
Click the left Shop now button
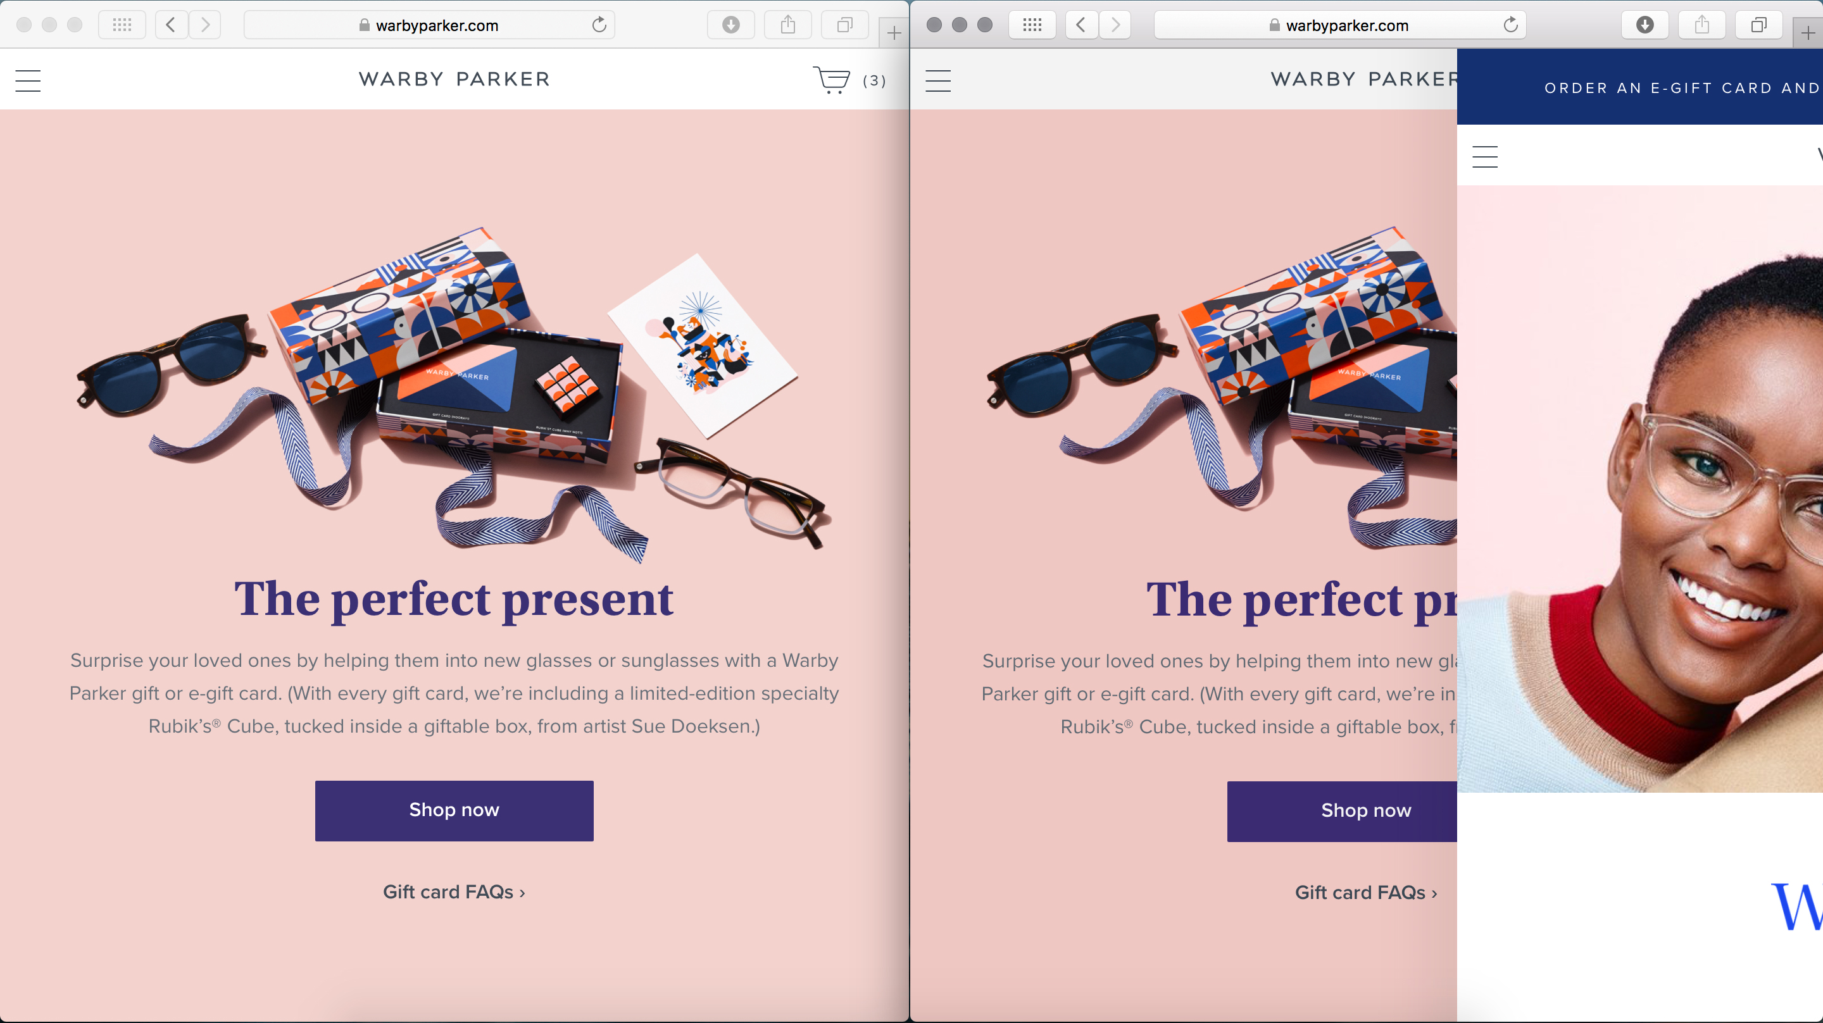tap(454, 810)
